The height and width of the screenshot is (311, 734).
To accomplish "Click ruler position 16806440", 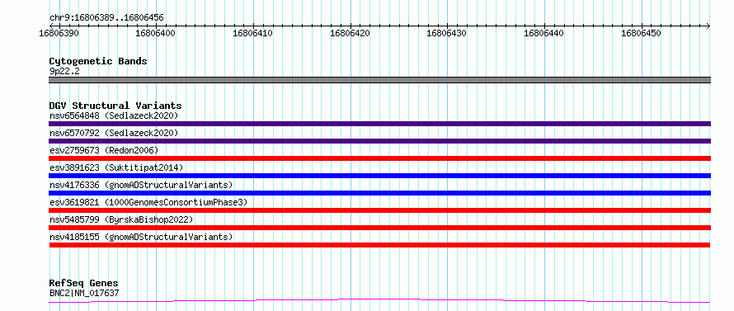I will point(544,33).
